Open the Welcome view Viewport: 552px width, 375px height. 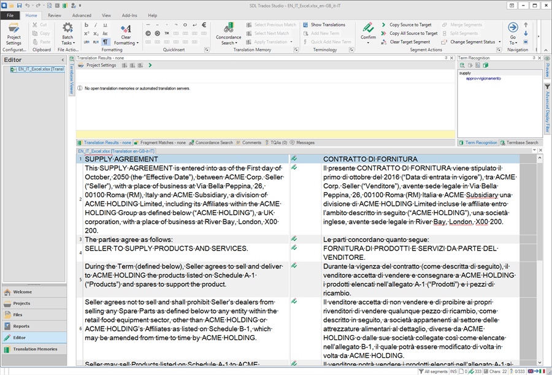click(34, 292)
